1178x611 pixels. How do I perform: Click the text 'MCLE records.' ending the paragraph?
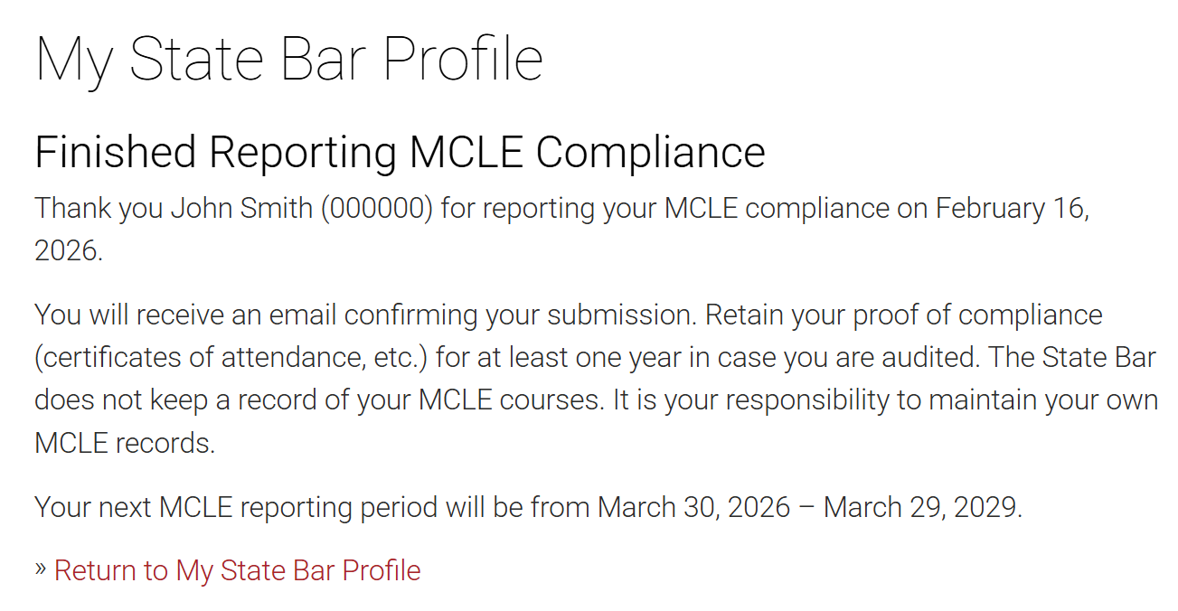point(125,443)
